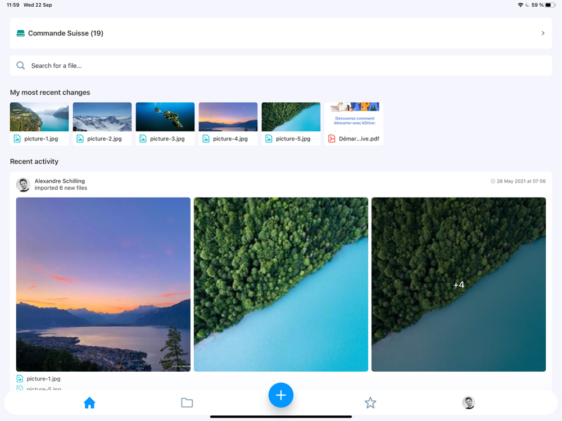Open picture-2.jpg snowy mountains thumbnail
The width and height of the screenshot is (562, 421).
coord(102,117)
